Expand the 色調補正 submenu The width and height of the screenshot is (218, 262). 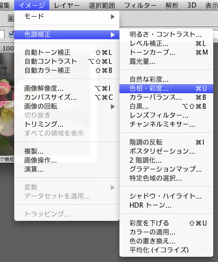(67, 35)
